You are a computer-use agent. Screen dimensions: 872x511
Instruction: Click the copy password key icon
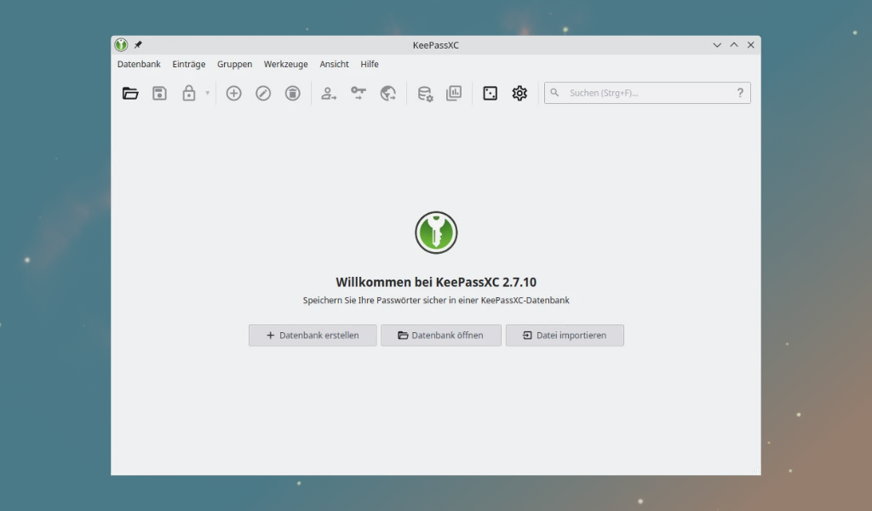point(359,94)
